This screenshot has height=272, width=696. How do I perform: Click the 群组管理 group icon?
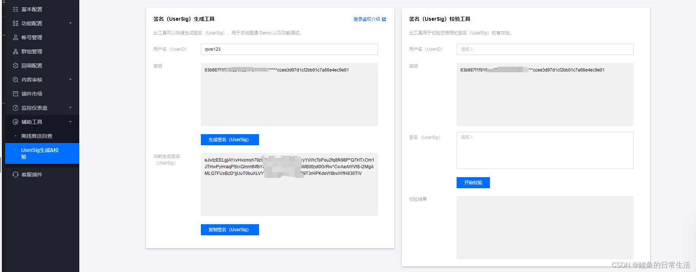click(16, 52)
